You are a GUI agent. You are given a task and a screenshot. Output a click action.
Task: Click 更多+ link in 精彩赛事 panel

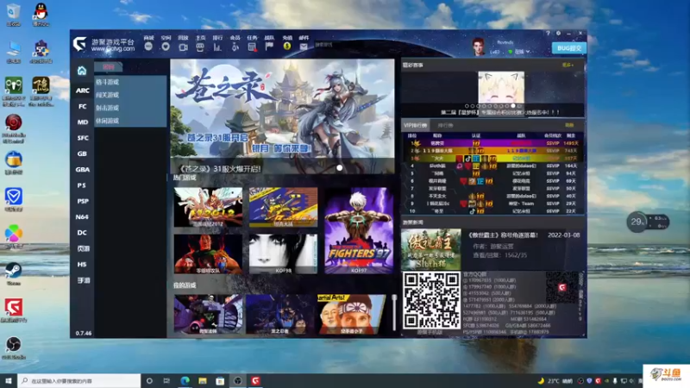coord(568,66)
